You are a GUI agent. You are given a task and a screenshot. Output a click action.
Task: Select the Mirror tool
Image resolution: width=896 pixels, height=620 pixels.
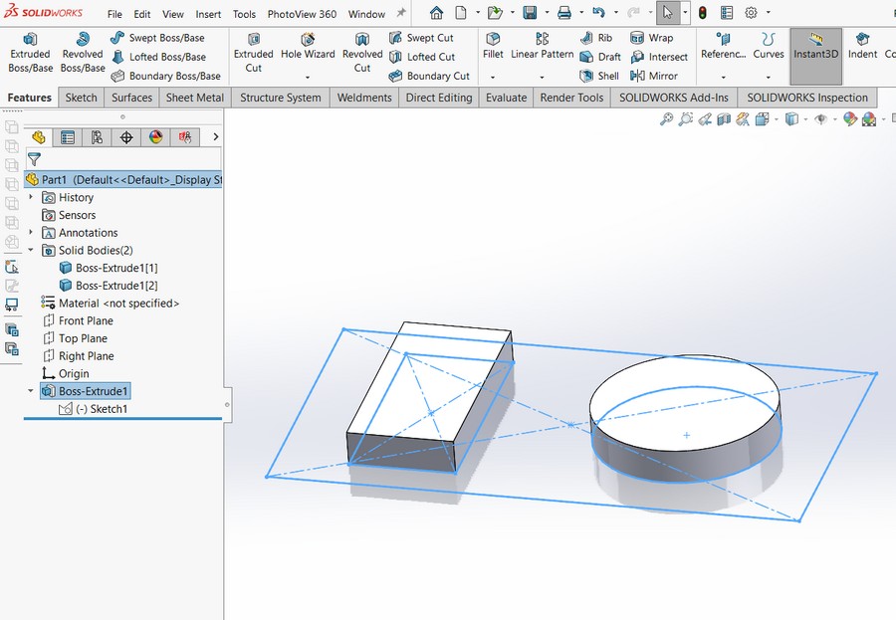click(654, 76)
